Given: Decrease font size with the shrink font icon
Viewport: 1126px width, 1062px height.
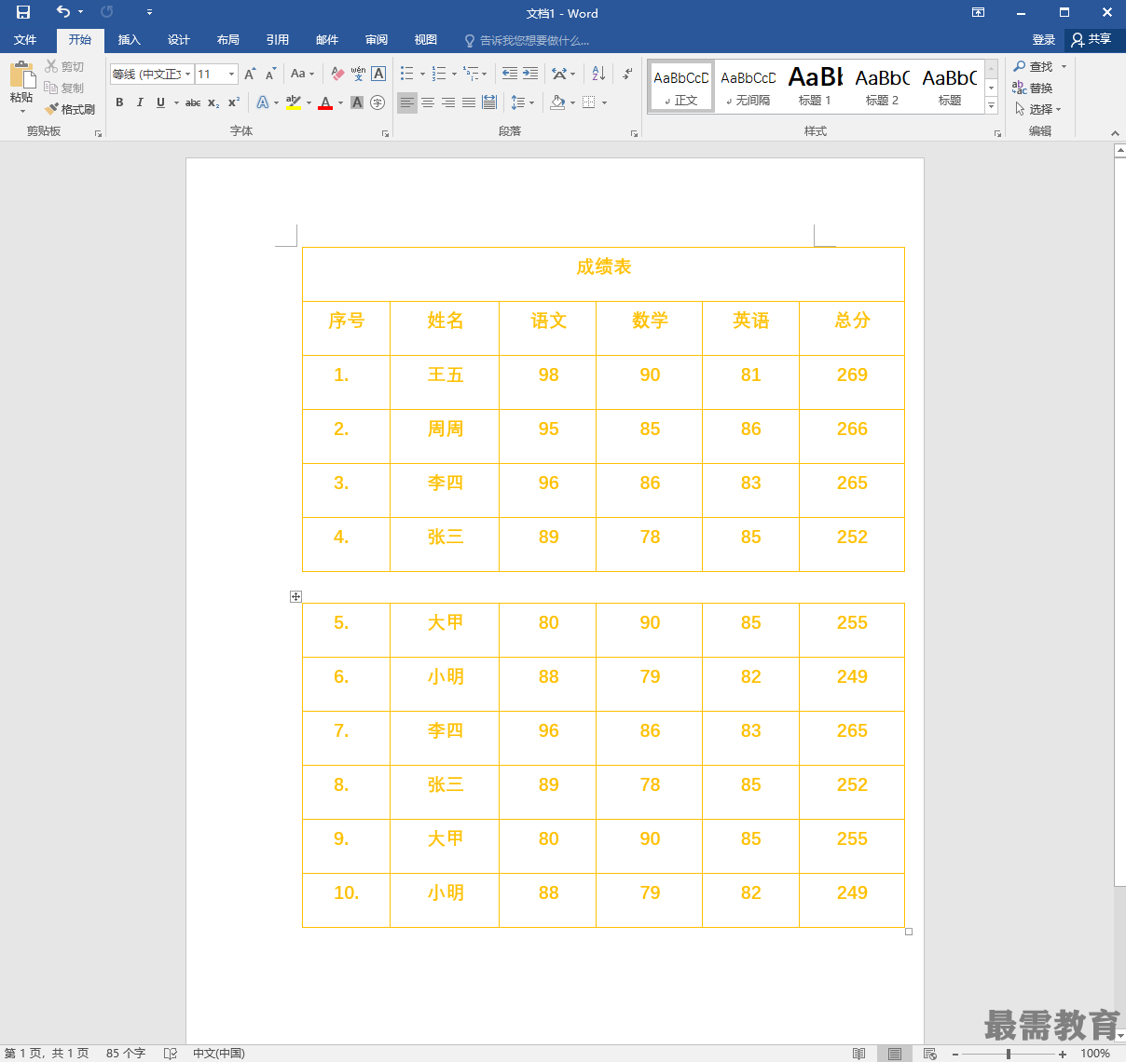Looking at the screenshot, I should click(x=270, y=74).
